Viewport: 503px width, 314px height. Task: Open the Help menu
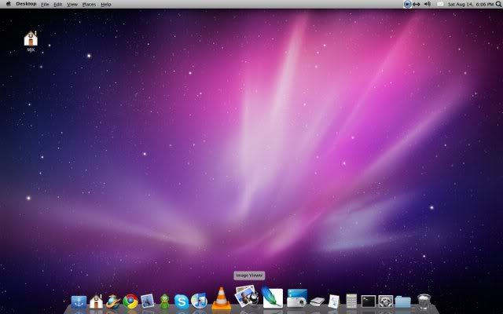point(106,5)
